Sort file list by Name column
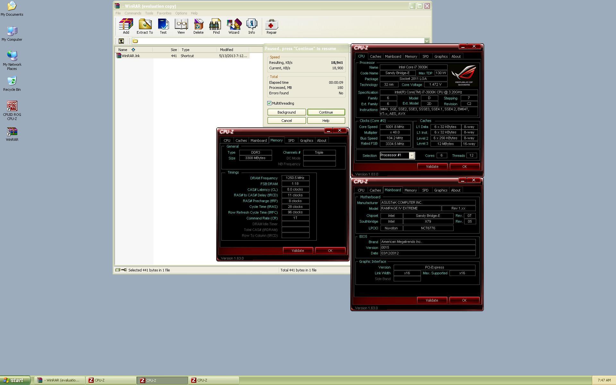The width and height of the screenshot is (616, 385). pos(134,50)
